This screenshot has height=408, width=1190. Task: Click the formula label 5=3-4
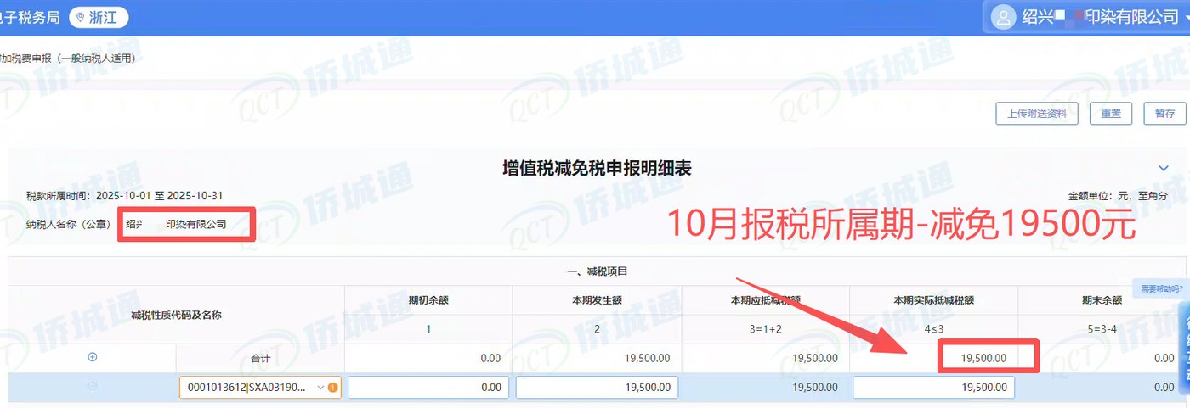1102,329
